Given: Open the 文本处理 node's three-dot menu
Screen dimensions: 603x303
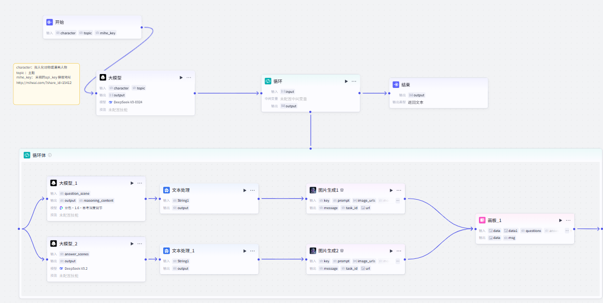Looking at the screenshot, I should (253, 190).
